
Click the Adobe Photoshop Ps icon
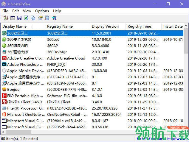click(x=4, y=64)
